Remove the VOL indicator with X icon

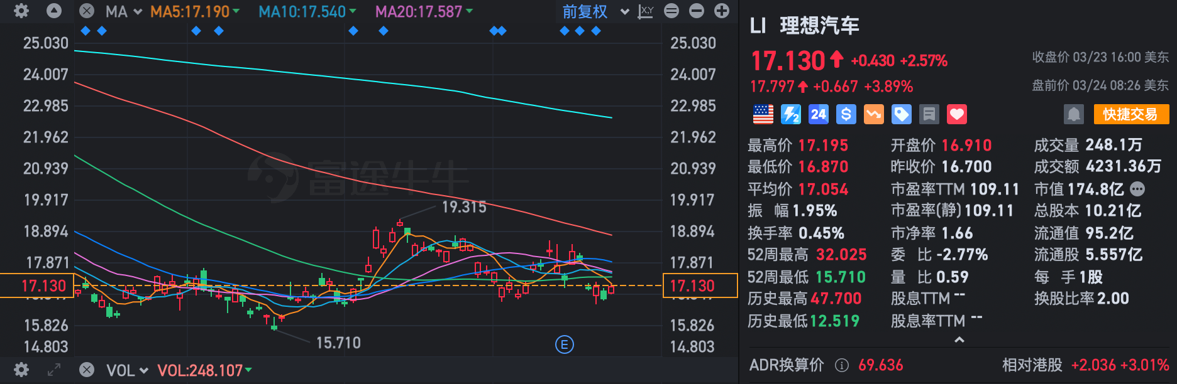87,370
